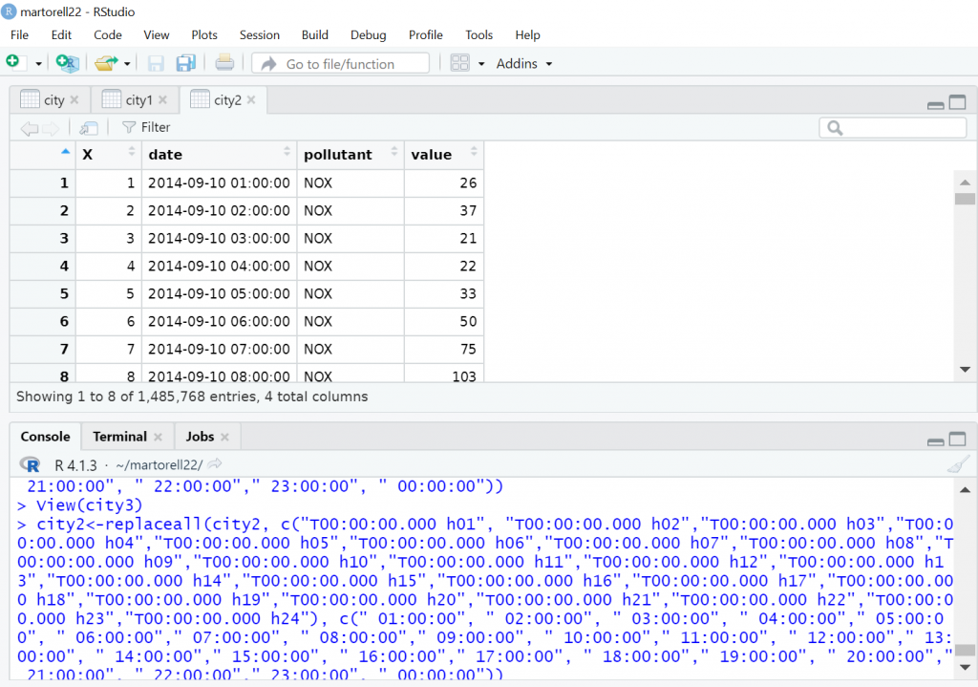The height and width of the screenshot is (687, 978).
Task: Click the clear console broom icon
Action: (x=959, y=464)
